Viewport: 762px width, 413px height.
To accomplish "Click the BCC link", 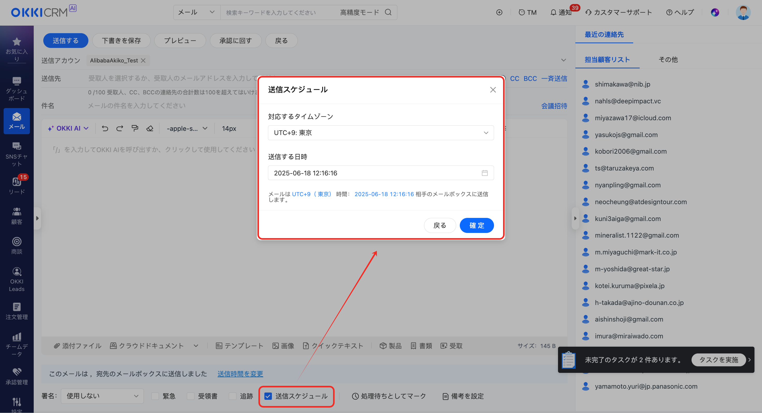I will click(530, 78).
